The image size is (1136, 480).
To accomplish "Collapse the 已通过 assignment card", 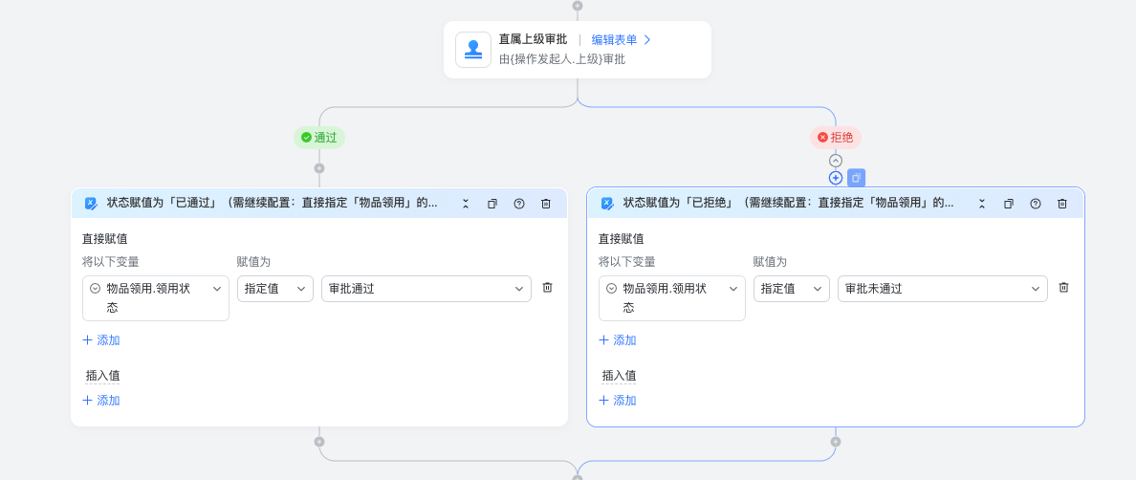I will pos(465,205).
